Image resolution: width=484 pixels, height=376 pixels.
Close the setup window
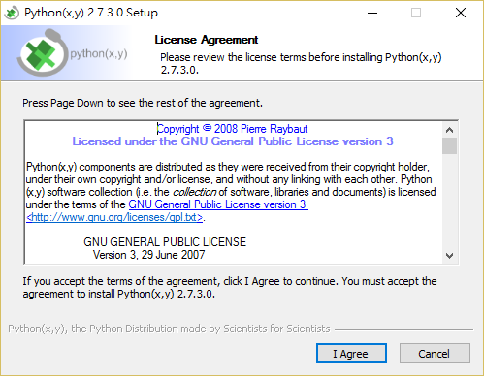point(461,13)
